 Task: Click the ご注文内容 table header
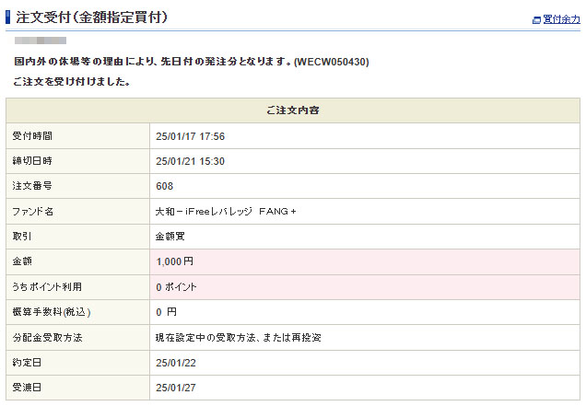point(292,110)
